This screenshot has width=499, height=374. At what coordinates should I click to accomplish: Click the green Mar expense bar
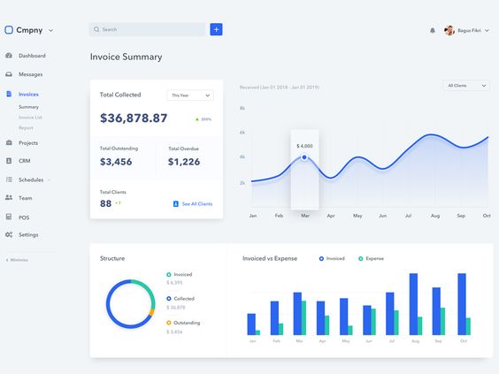click(304, 317)
